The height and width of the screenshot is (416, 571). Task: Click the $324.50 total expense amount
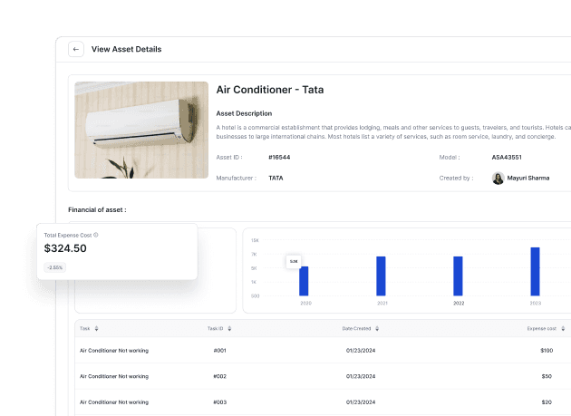click(x=65, y=248)
